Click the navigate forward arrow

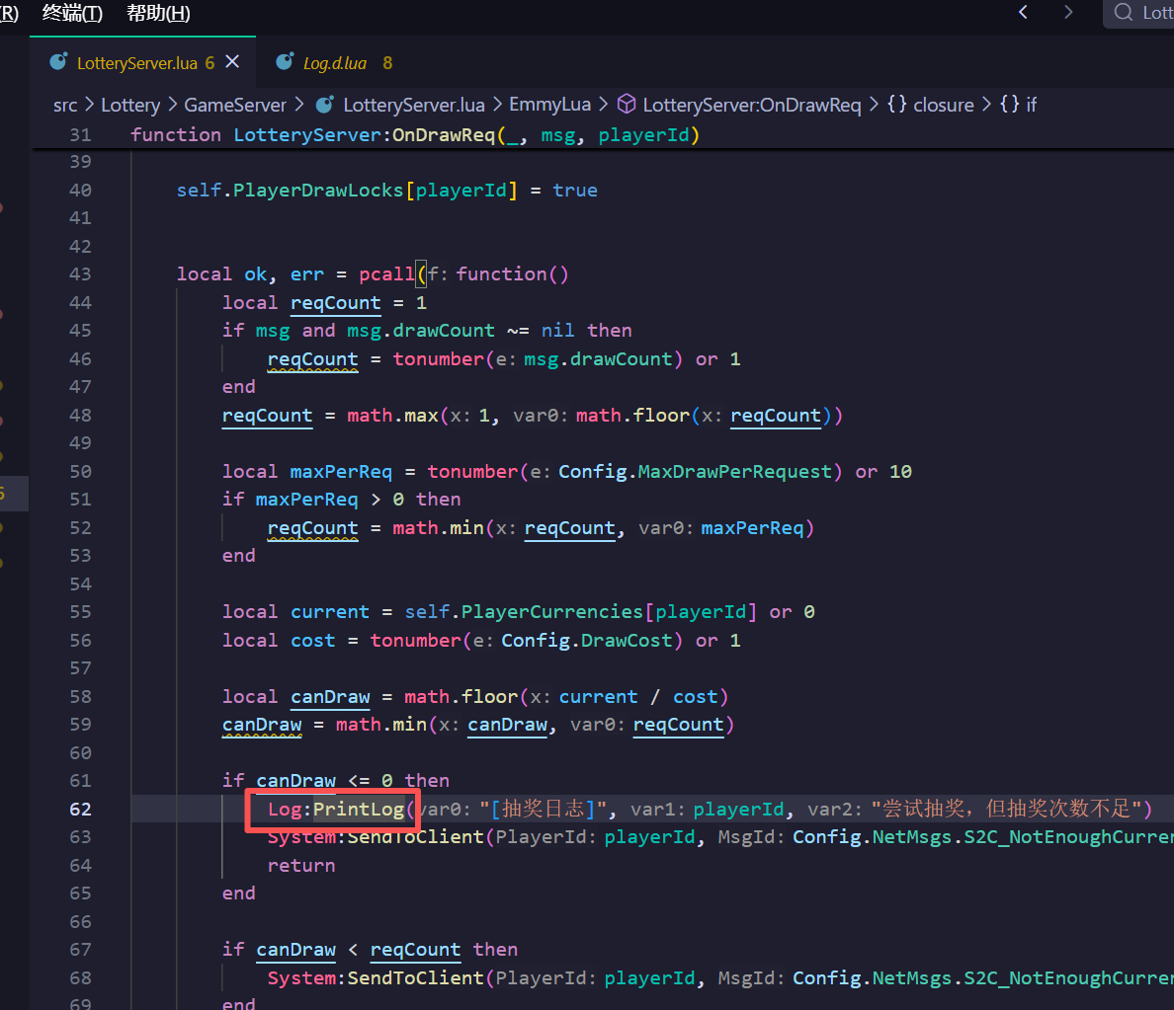coord(1067,12)
